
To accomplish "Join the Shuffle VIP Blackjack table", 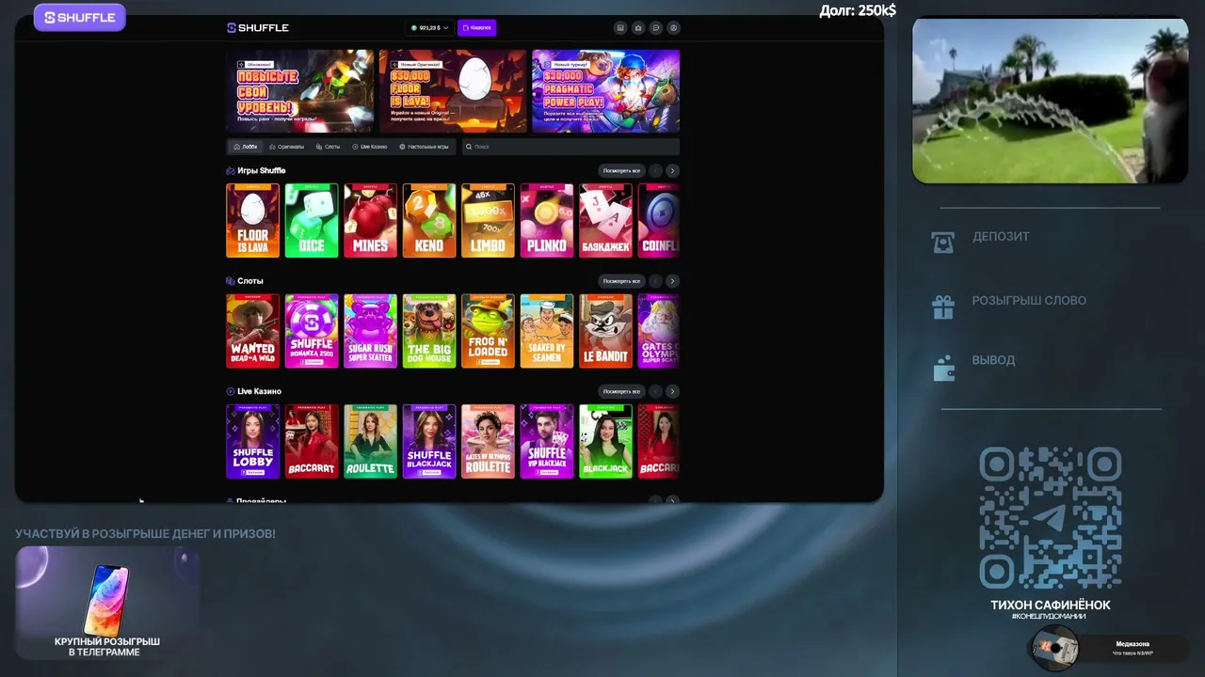I will (x=547, y=441).
